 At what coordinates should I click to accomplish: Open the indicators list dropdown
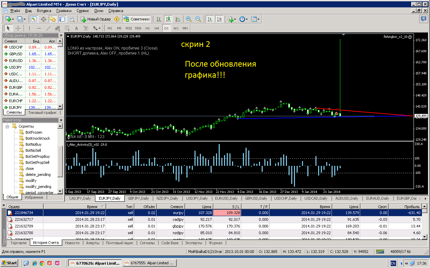[232, 19]
